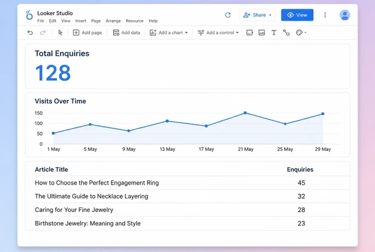Open the theme and layout palette icon
375x252 pixels.
pos(299,32)
